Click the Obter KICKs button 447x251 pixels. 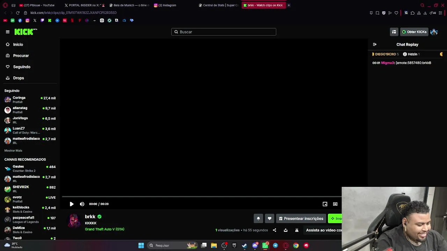pos(414,32)
